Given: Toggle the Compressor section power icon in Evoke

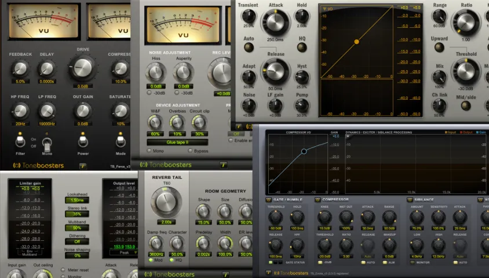Looking at the screenshot, I should pos(318,200).
